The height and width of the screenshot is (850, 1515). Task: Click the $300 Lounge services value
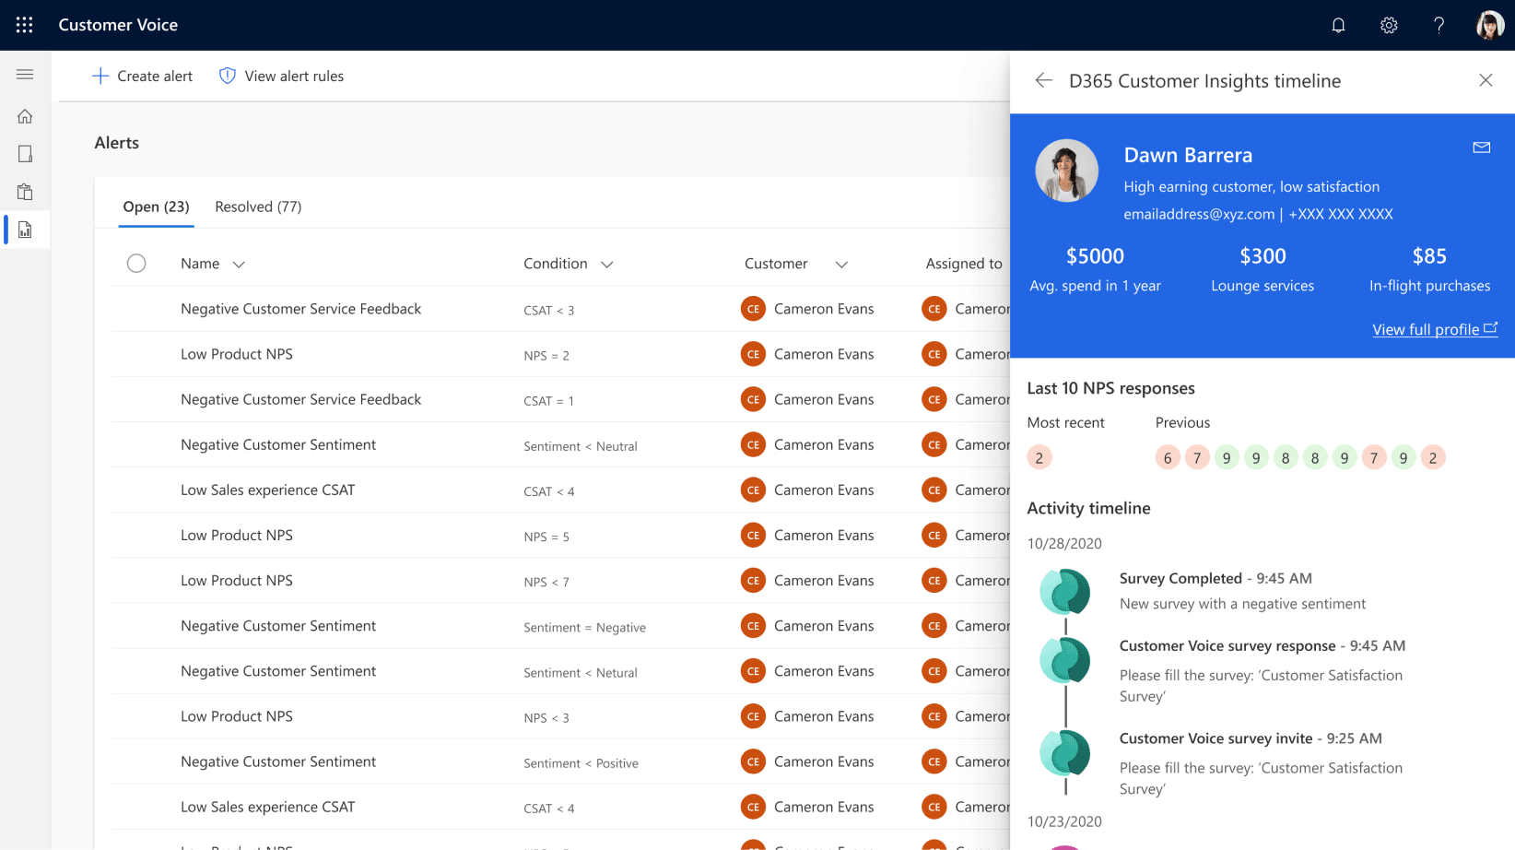click(x=1262, y=256)
